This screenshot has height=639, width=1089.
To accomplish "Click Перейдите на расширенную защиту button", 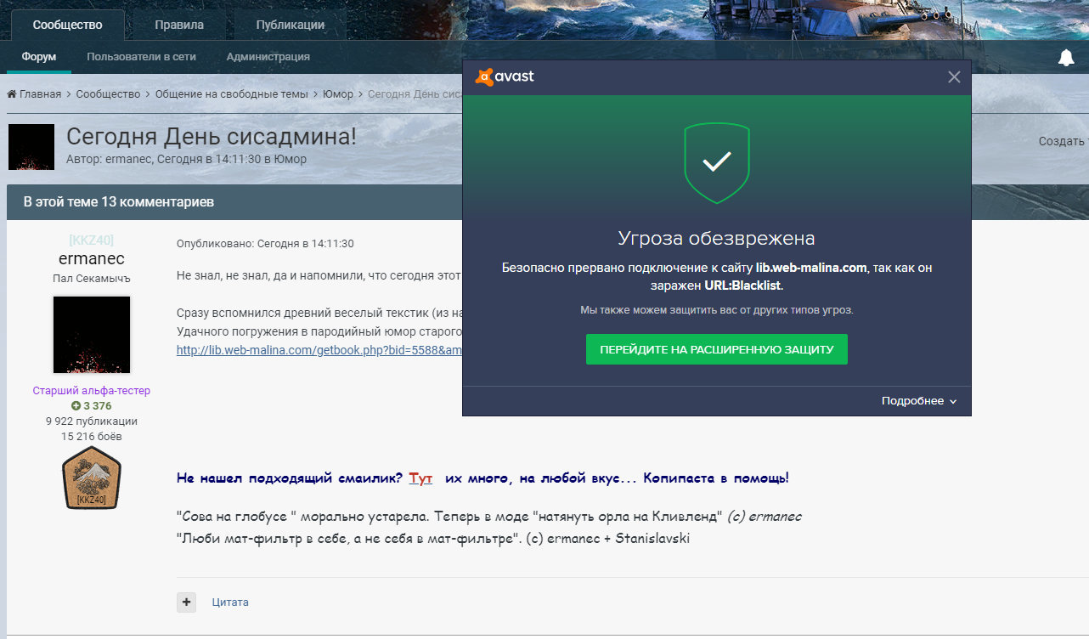I will pos(717,349).
